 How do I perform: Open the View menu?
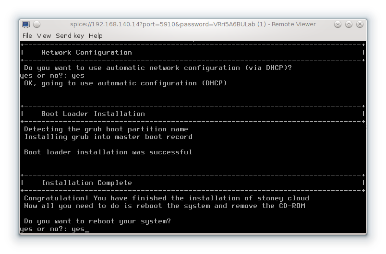44,35
